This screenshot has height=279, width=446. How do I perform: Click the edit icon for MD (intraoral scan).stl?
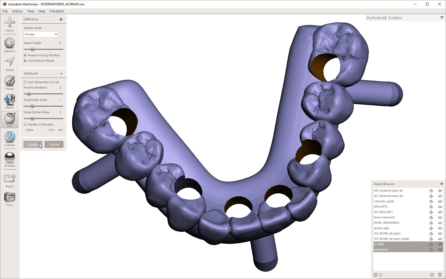[431, 191]
